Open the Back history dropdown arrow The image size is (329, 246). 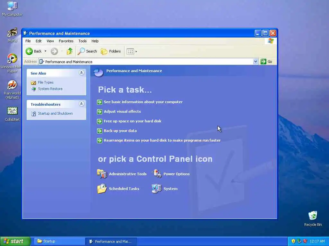click(45, 51)
